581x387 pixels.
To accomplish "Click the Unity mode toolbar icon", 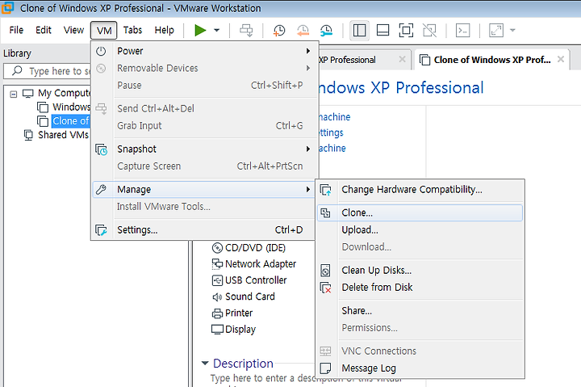I will point(430,31).
